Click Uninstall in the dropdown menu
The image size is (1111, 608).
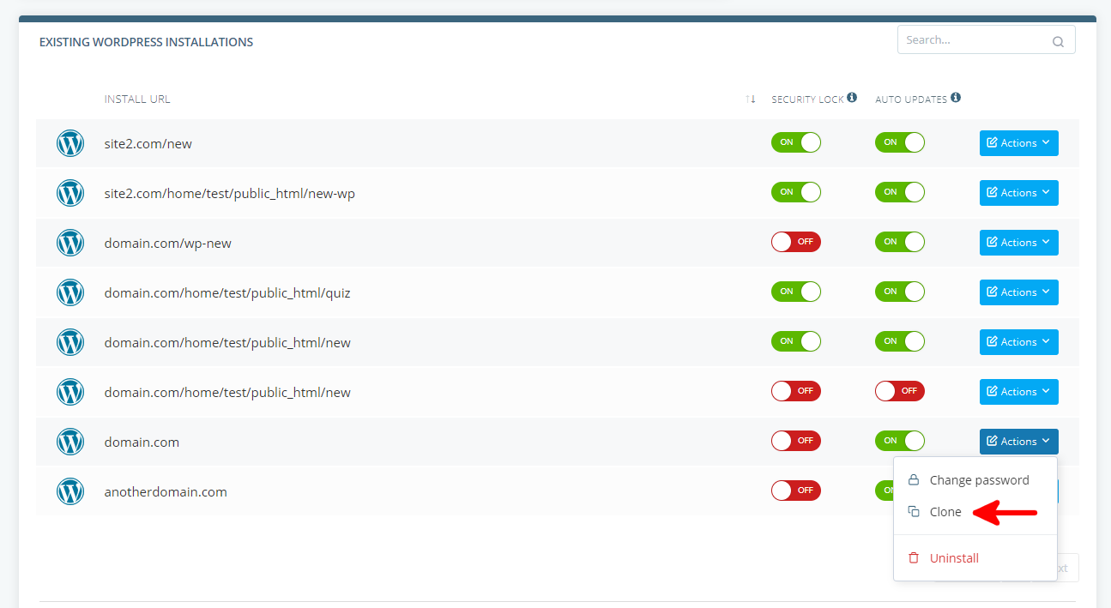click(x=953, y=558)
